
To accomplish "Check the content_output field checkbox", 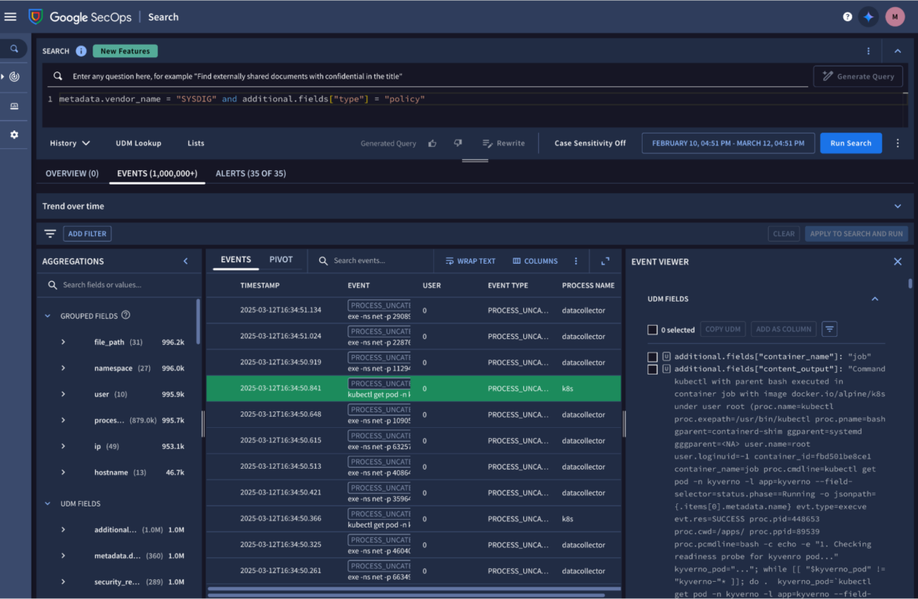I will tap(652, 370).
